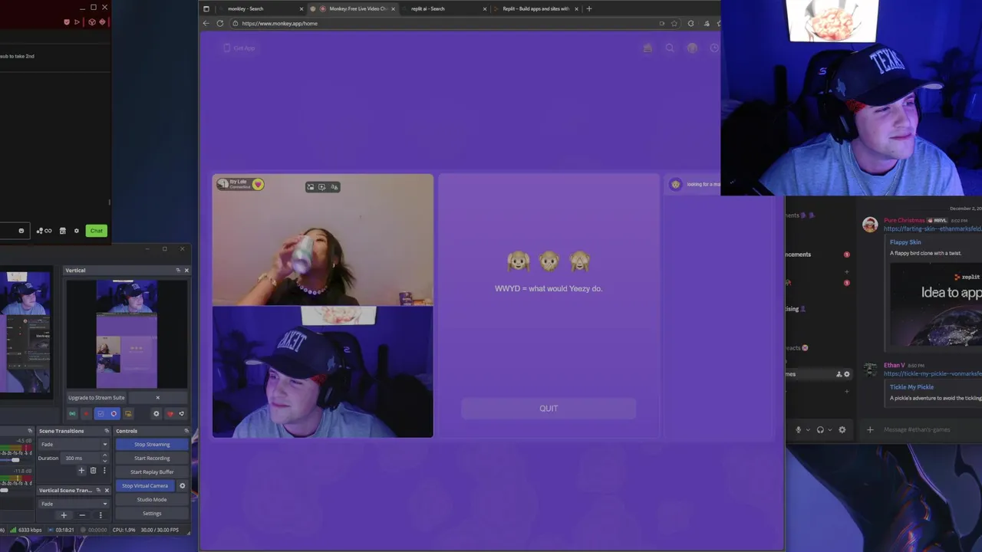Open scene transition properties three-dot menu
This screenshot has height=552, width=982.
click(104, 471)
